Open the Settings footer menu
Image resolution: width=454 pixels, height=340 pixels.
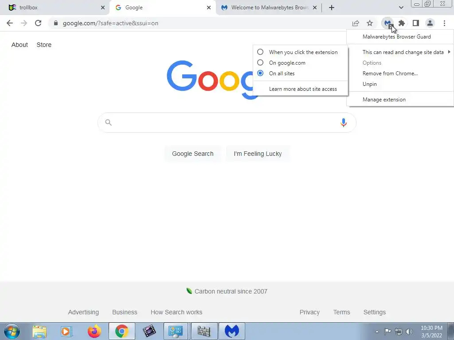374,312
